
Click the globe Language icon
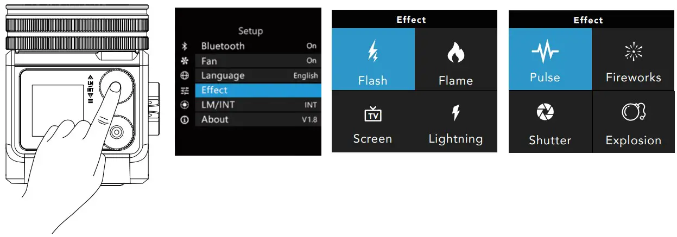click(x=185, y=76)
